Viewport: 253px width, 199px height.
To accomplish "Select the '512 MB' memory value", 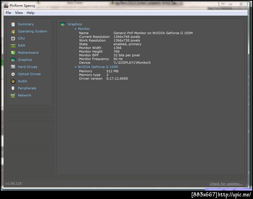I will (112, 71).
